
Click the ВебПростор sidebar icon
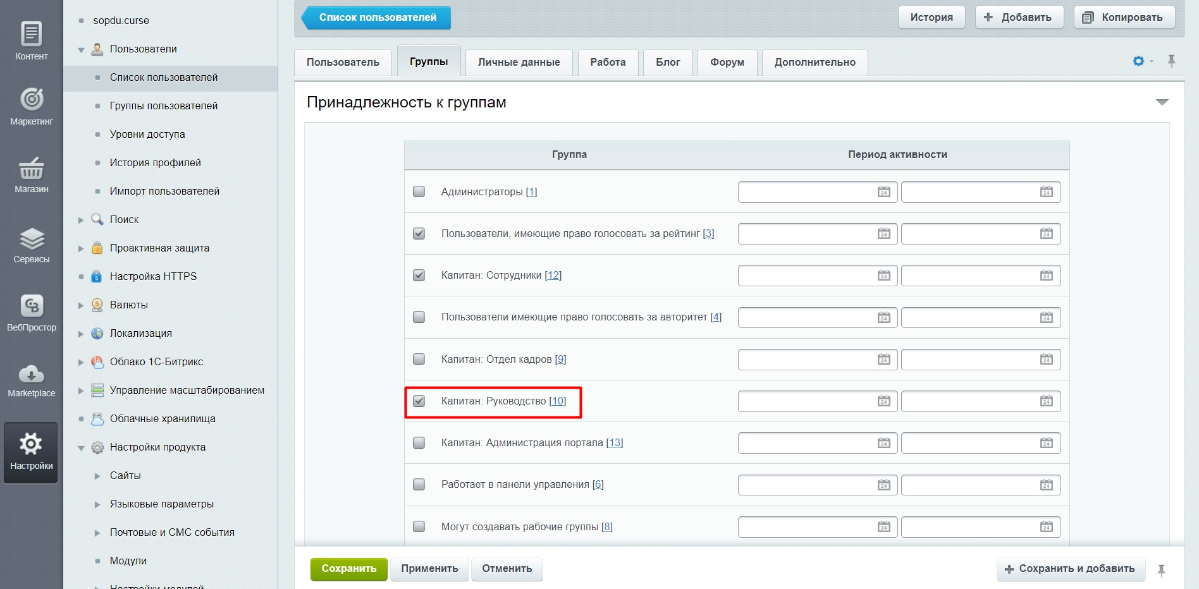pyautogui.click(x=31, y=312)
